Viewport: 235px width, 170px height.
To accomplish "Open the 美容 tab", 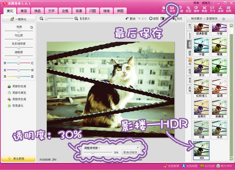I will coord(24,11).
